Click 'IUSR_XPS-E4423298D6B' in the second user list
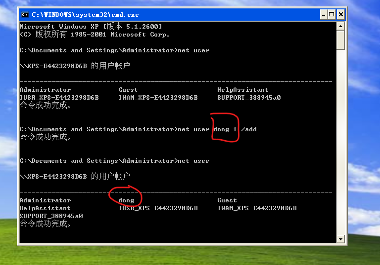 (x=158, y=208)
